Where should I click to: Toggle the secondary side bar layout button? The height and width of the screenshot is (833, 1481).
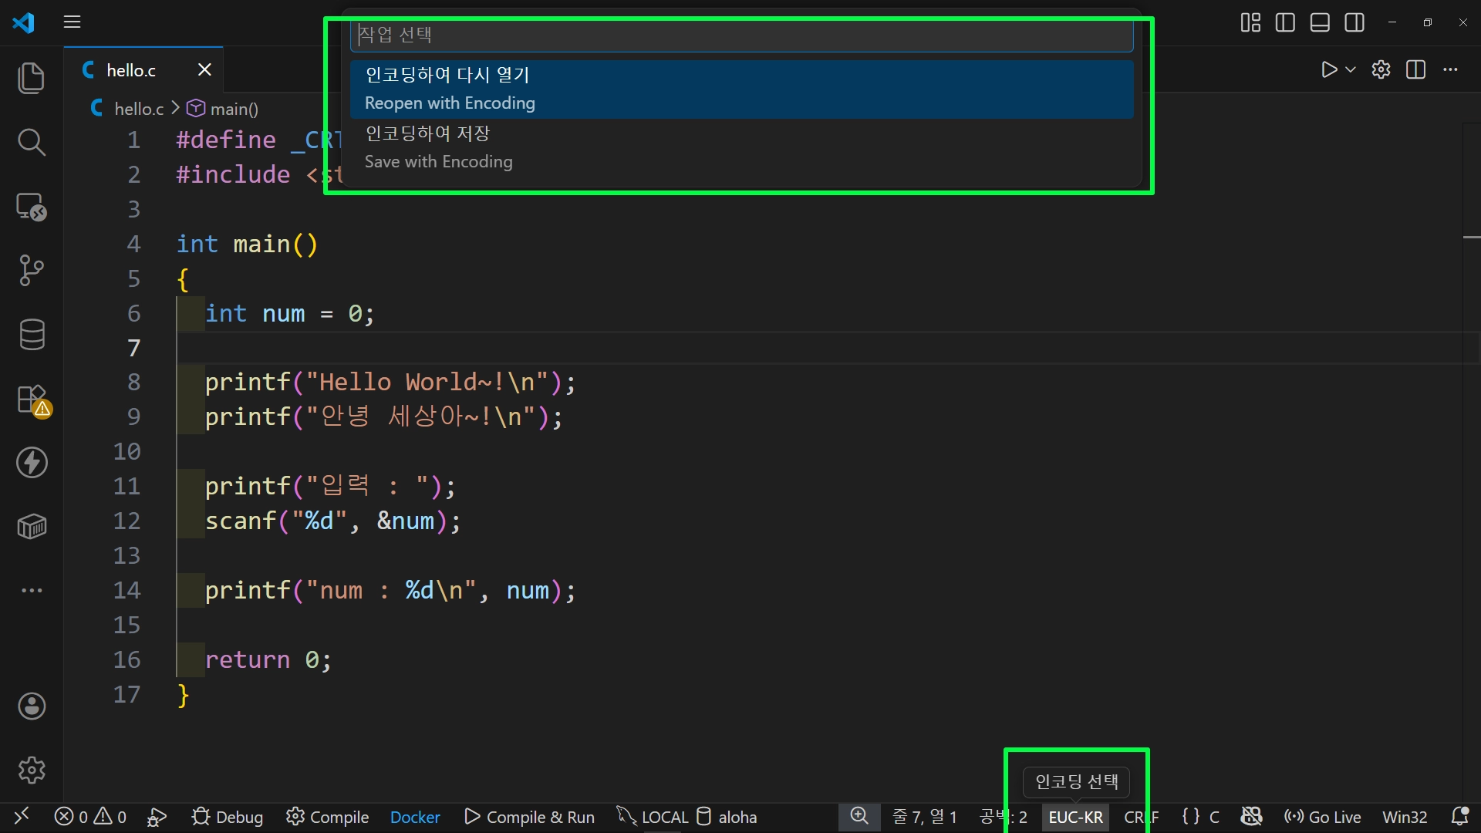[x=1354, y=22]
